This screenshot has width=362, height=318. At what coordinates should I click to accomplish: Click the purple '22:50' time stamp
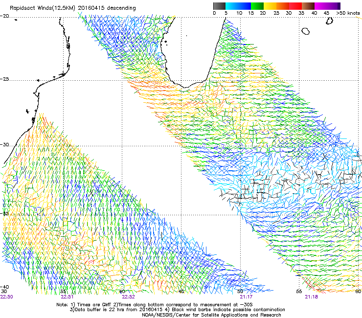point(7,297)
